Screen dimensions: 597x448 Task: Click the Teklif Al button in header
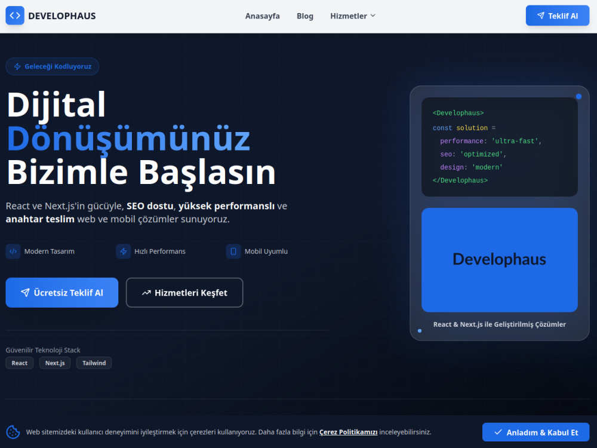[x=558, y=16]
